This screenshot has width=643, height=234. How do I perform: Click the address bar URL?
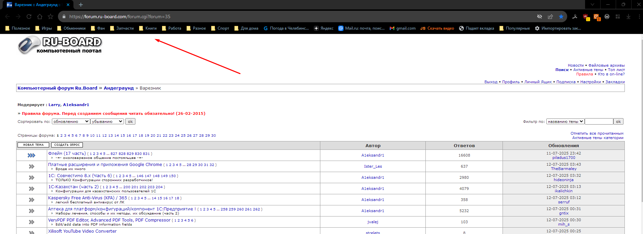click(x=120, y=16)
